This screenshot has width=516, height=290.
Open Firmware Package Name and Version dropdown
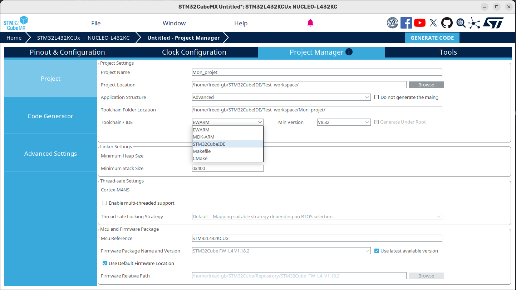coord(281,251)
